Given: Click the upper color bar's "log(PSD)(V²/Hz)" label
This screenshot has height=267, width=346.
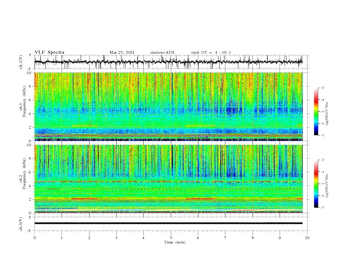Looking at the screenshot, I should point(327,114).
